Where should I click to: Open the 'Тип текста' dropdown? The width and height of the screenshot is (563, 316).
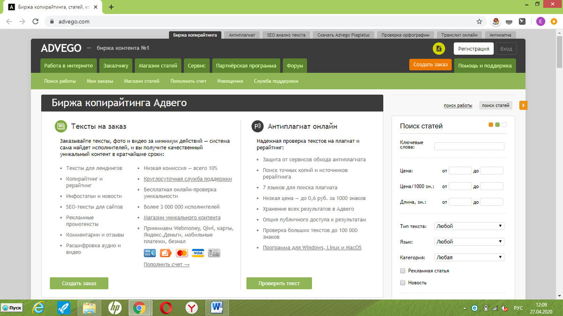click(469, 226)
